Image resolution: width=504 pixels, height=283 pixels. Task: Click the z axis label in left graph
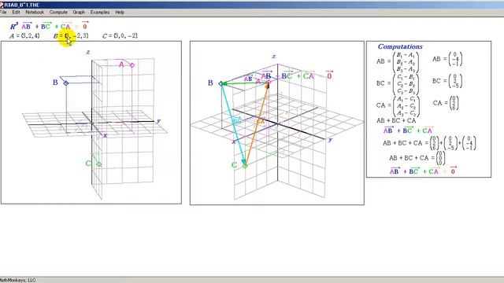tap(87, 52)
